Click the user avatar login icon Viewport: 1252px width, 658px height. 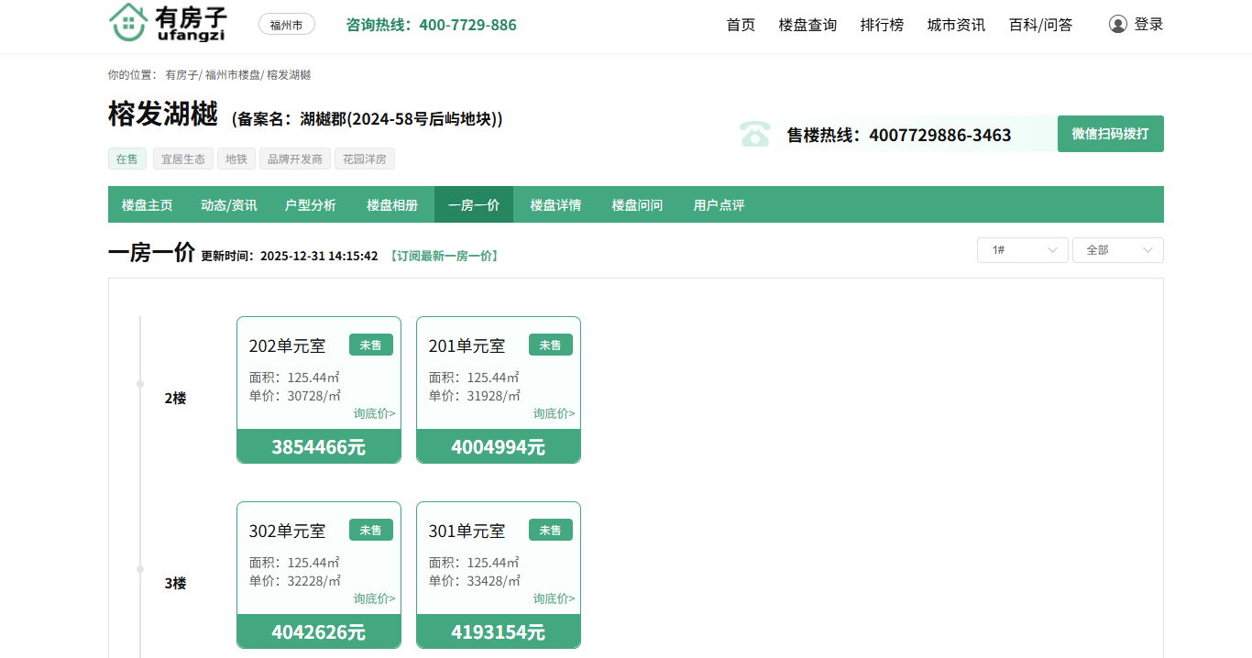pos(1117,25)
